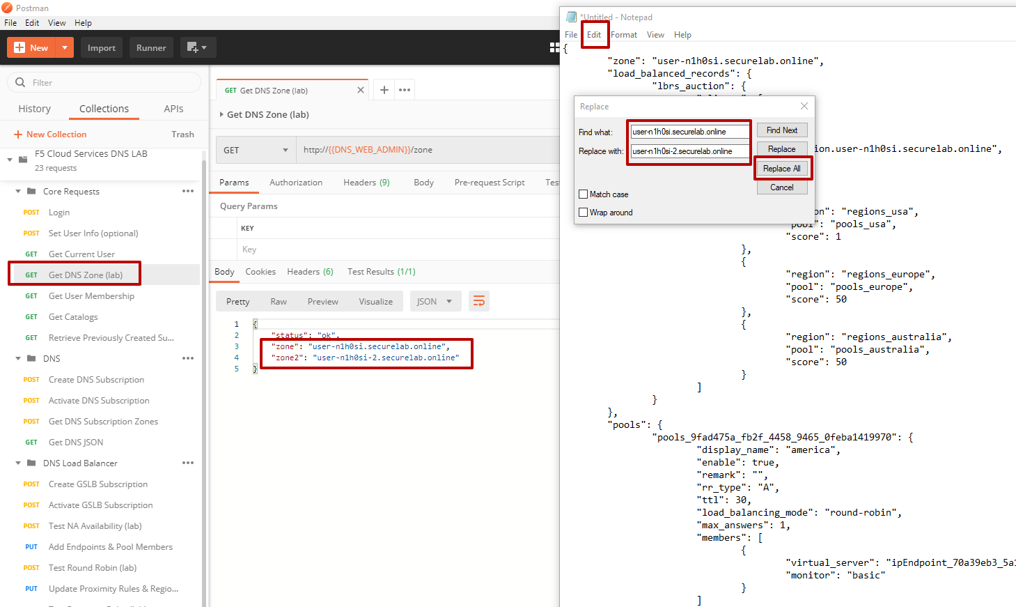This screenshot has height=607, width=1016.
Task: Select the Preview response view
Action: coord(323,301)
